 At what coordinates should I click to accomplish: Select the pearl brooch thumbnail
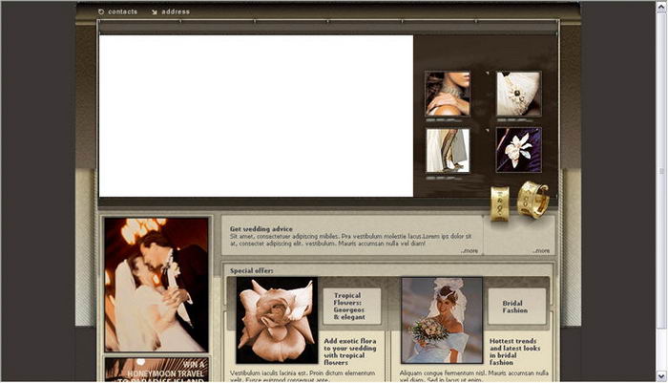518,94
